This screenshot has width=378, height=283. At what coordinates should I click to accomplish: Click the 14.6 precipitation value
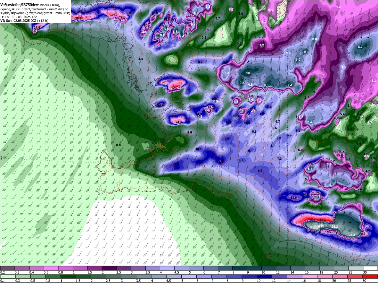(x=294, y=198)
